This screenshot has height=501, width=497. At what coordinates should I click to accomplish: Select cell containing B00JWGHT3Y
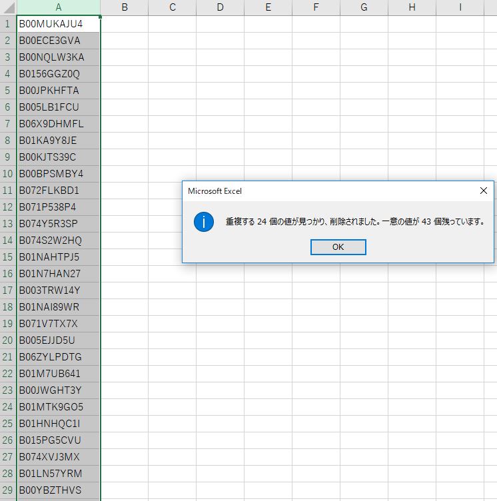click(59, 390)
